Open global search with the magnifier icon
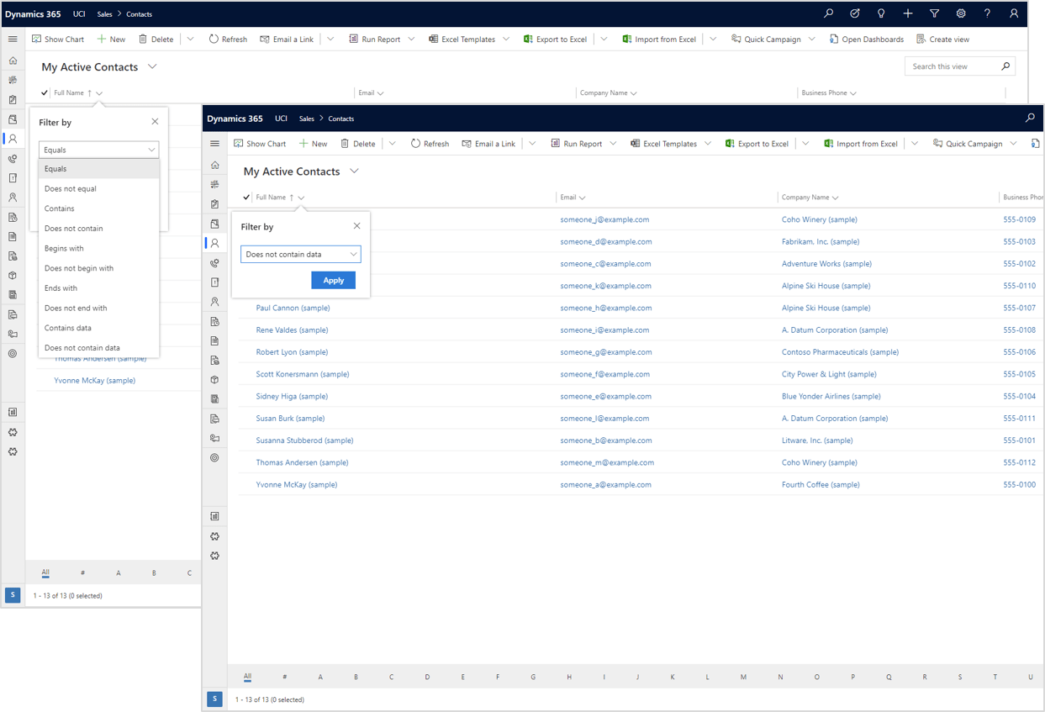 click(x=829, y=13)
